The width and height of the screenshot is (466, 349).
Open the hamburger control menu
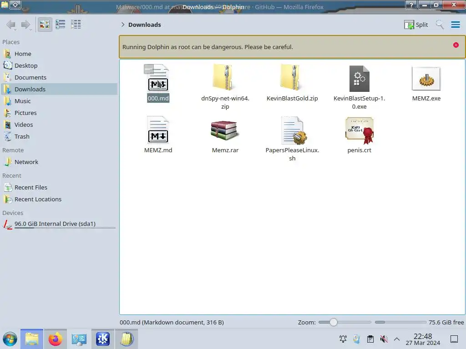pyautogui.click(x=455, y=25)
